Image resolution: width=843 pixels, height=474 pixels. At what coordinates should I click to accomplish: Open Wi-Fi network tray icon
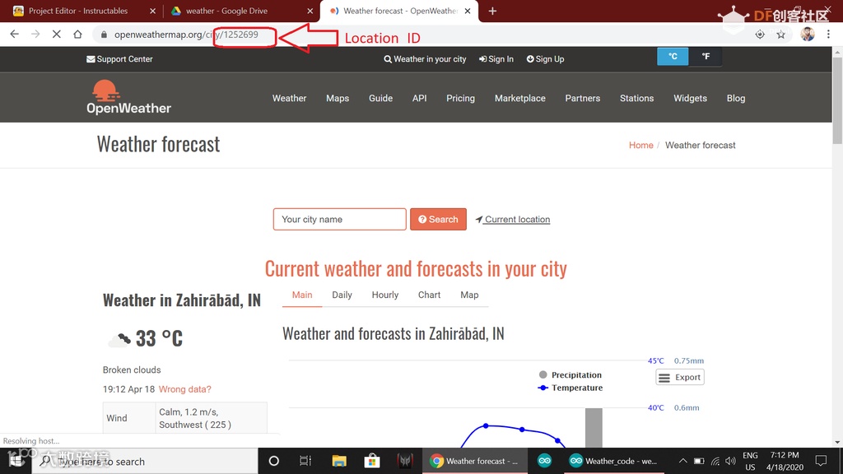click(715, 461)
